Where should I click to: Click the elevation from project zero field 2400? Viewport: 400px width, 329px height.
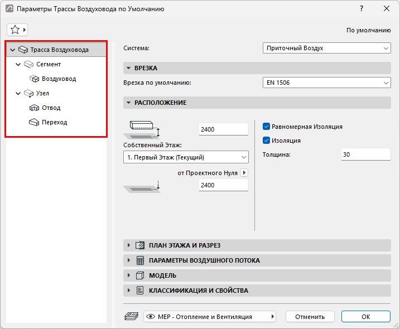click(x=224, y=185)
